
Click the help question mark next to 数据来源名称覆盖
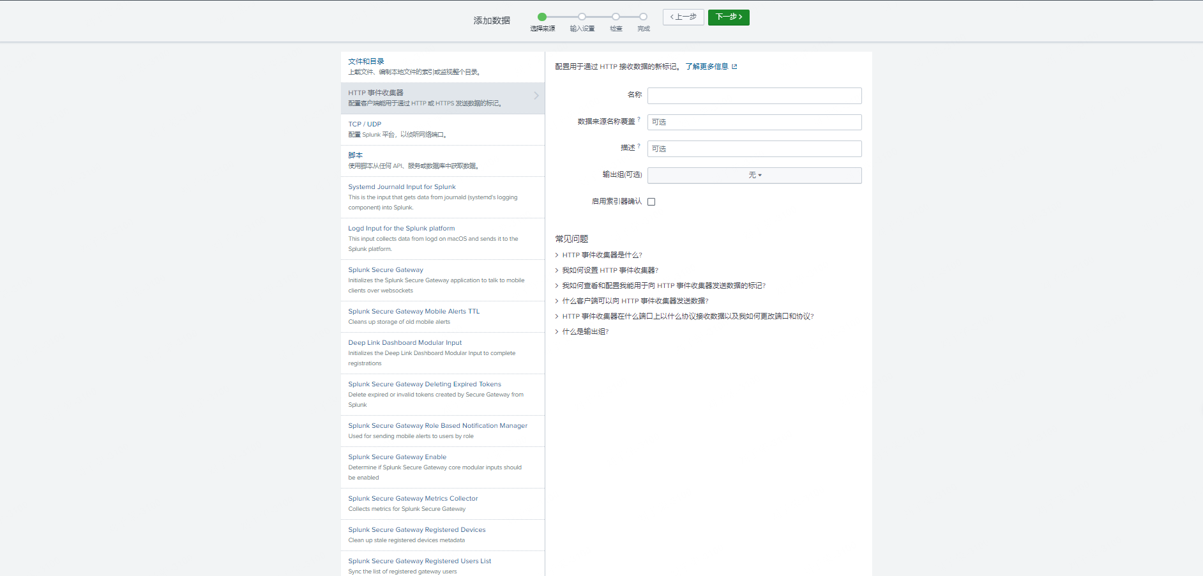coord(639,119)
